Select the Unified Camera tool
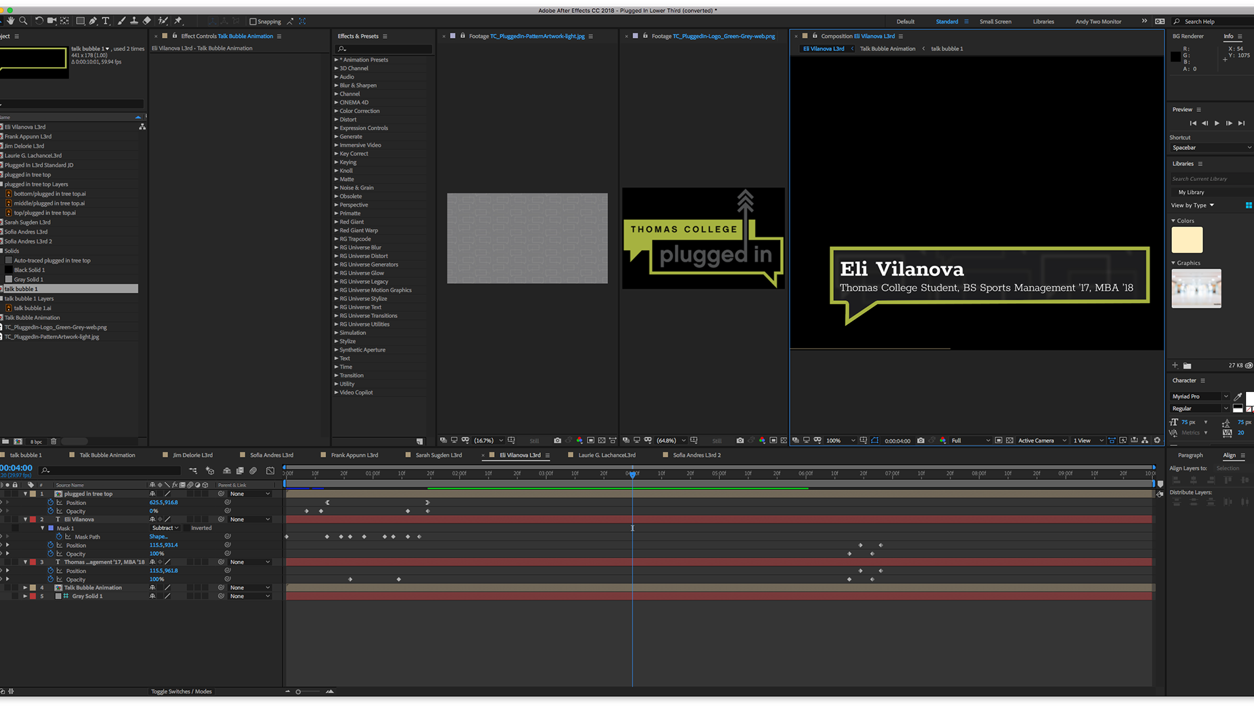The width and height of the screenshot is (1254, 707). click(52, 21)
